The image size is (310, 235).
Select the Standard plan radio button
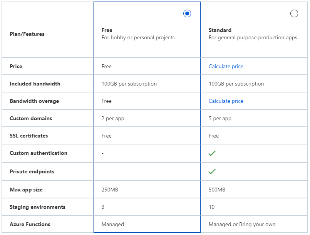pos(294,13)
